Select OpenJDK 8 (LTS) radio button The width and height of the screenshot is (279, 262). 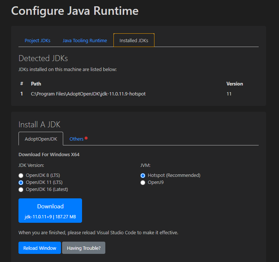click(21, 175)
